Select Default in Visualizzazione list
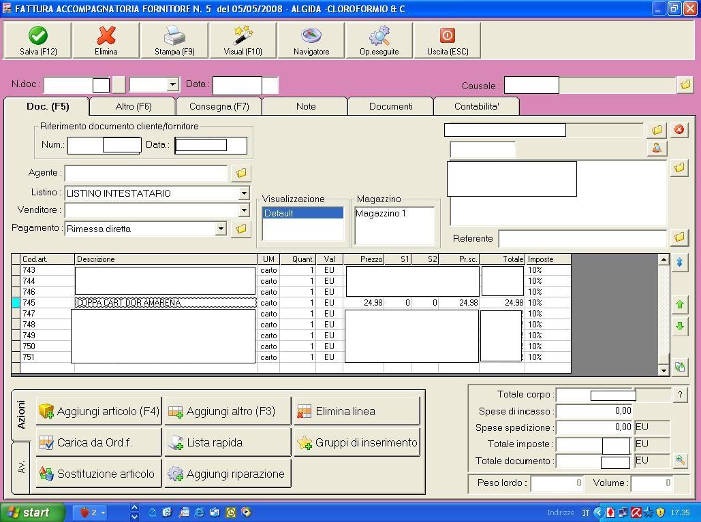 pos(302,213)
